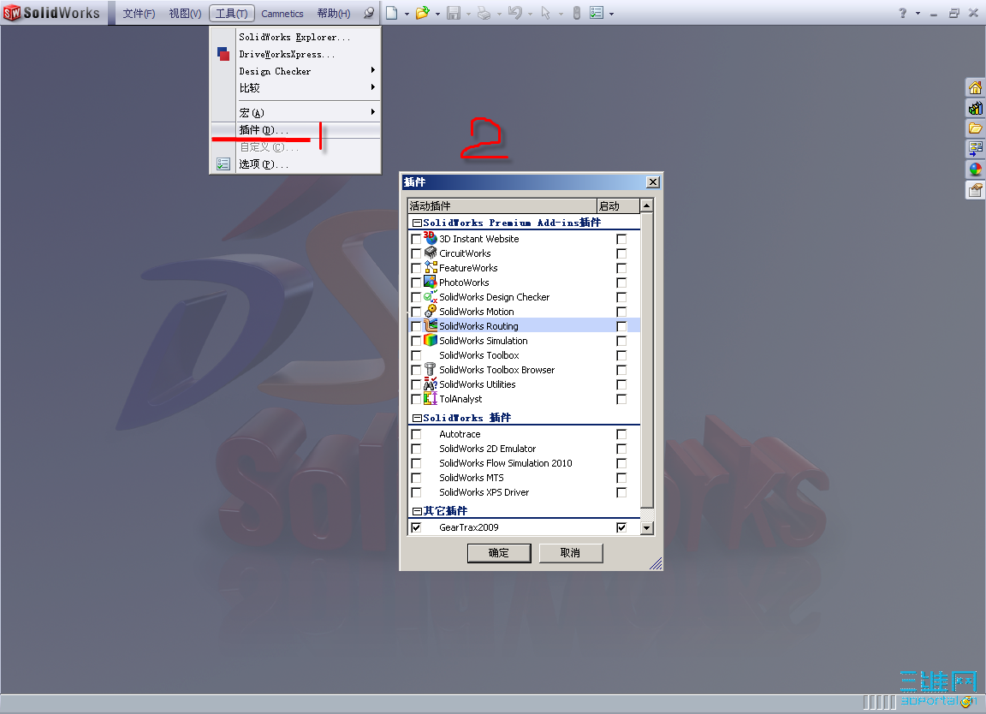Open Design Library icon in task pane
Viewport: 986px width, 714px height.
tap(976, 108)
